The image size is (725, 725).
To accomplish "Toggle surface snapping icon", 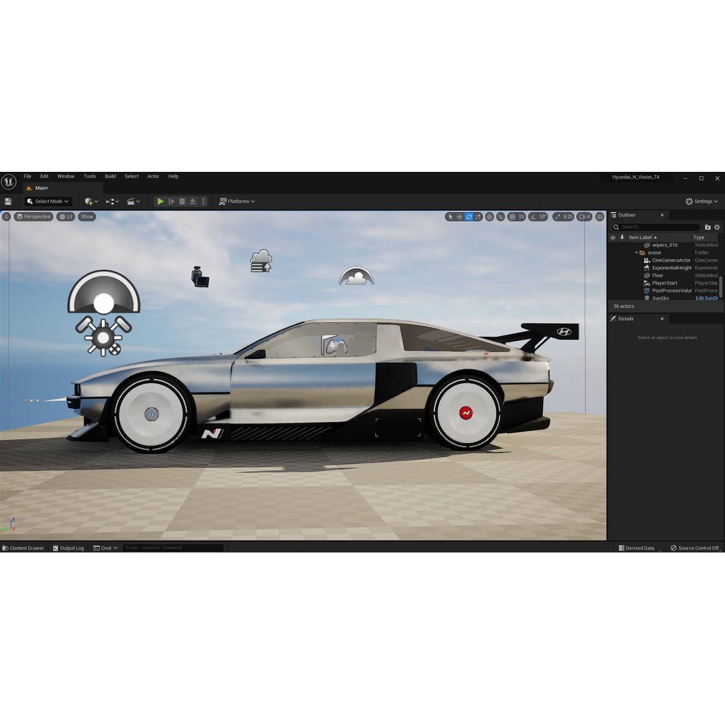I will (501, 217).
